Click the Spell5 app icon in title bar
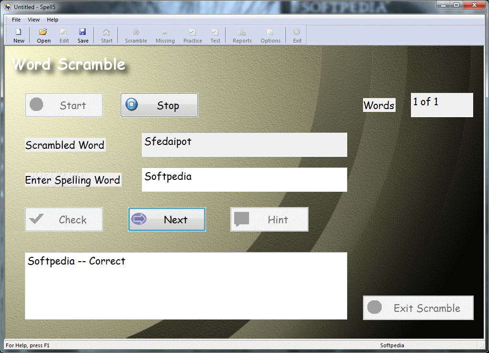This screenshot has width=489, height=353. click(x=8, y=7)
